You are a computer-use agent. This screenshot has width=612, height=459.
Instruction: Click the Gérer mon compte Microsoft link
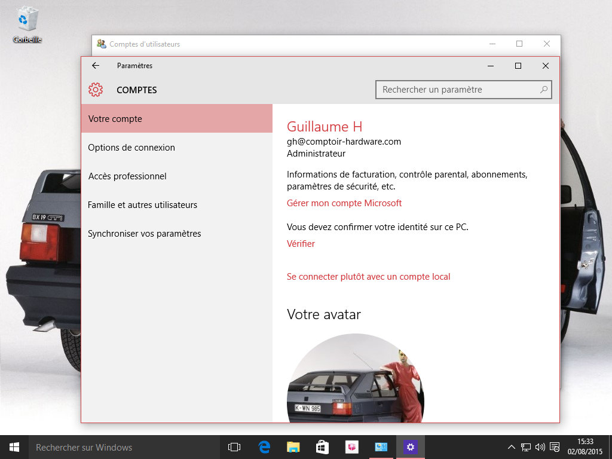tap(344, 203)
